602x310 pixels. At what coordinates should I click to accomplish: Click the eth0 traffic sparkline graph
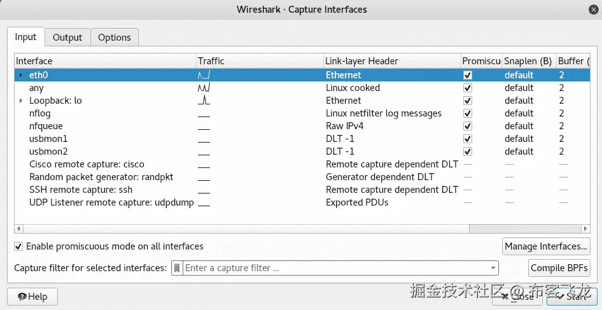tap(204, 75)
